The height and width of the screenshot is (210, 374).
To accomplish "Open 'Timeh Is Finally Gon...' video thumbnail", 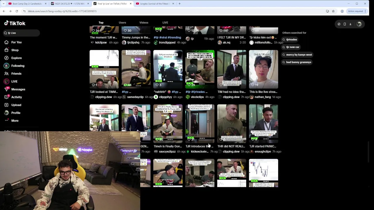I will [168, 124].
